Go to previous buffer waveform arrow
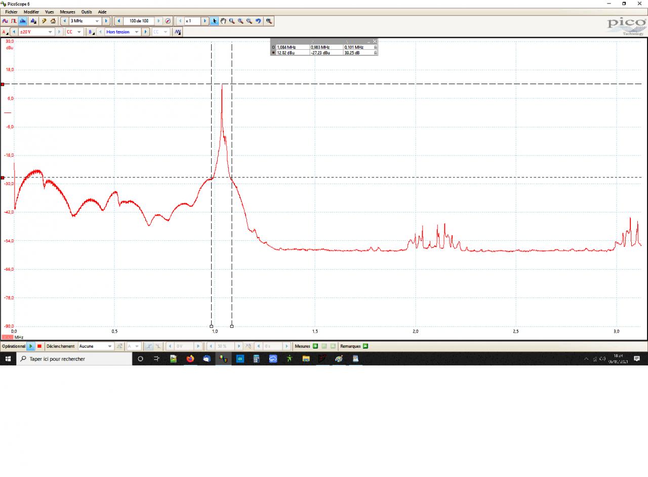Image resolution: width=648 pixels, height=477 pixels. [x=118, y=21]
